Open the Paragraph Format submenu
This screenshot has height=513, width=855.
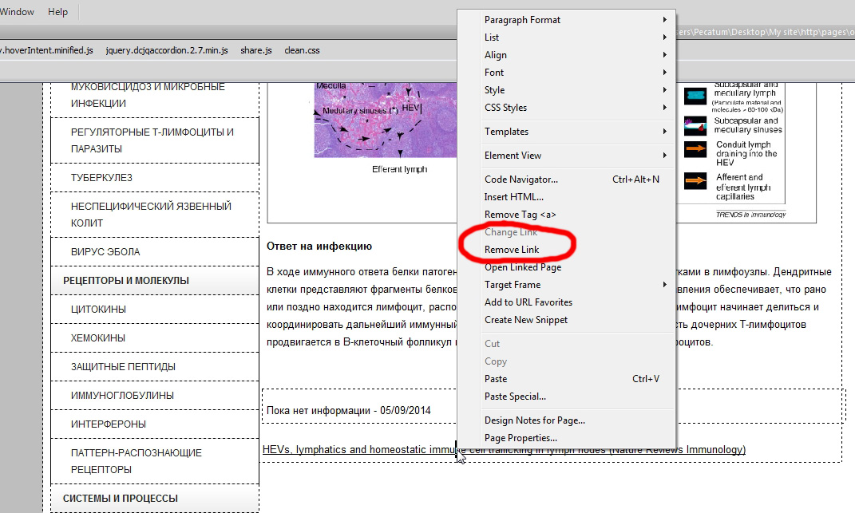click(522, 20)
